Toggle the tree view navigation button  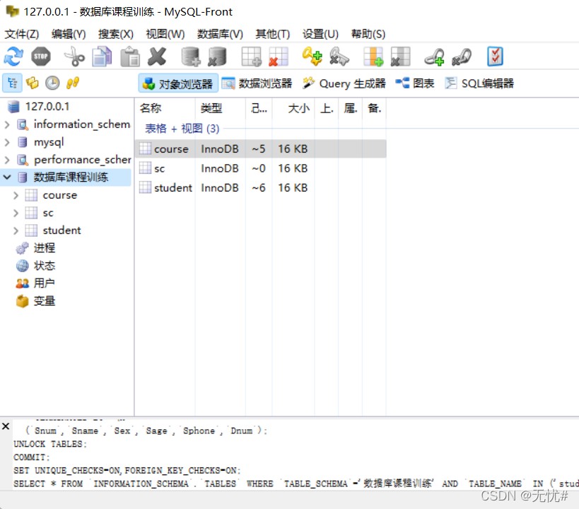12,83
